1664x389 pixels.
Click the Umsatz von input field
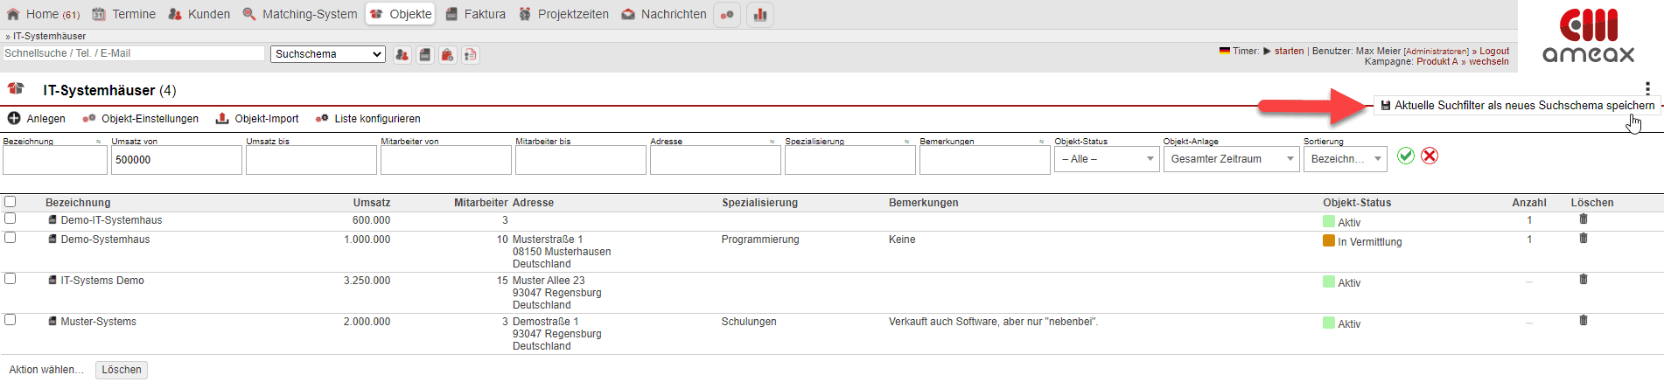pyautogui.click(x=176, y=160)
